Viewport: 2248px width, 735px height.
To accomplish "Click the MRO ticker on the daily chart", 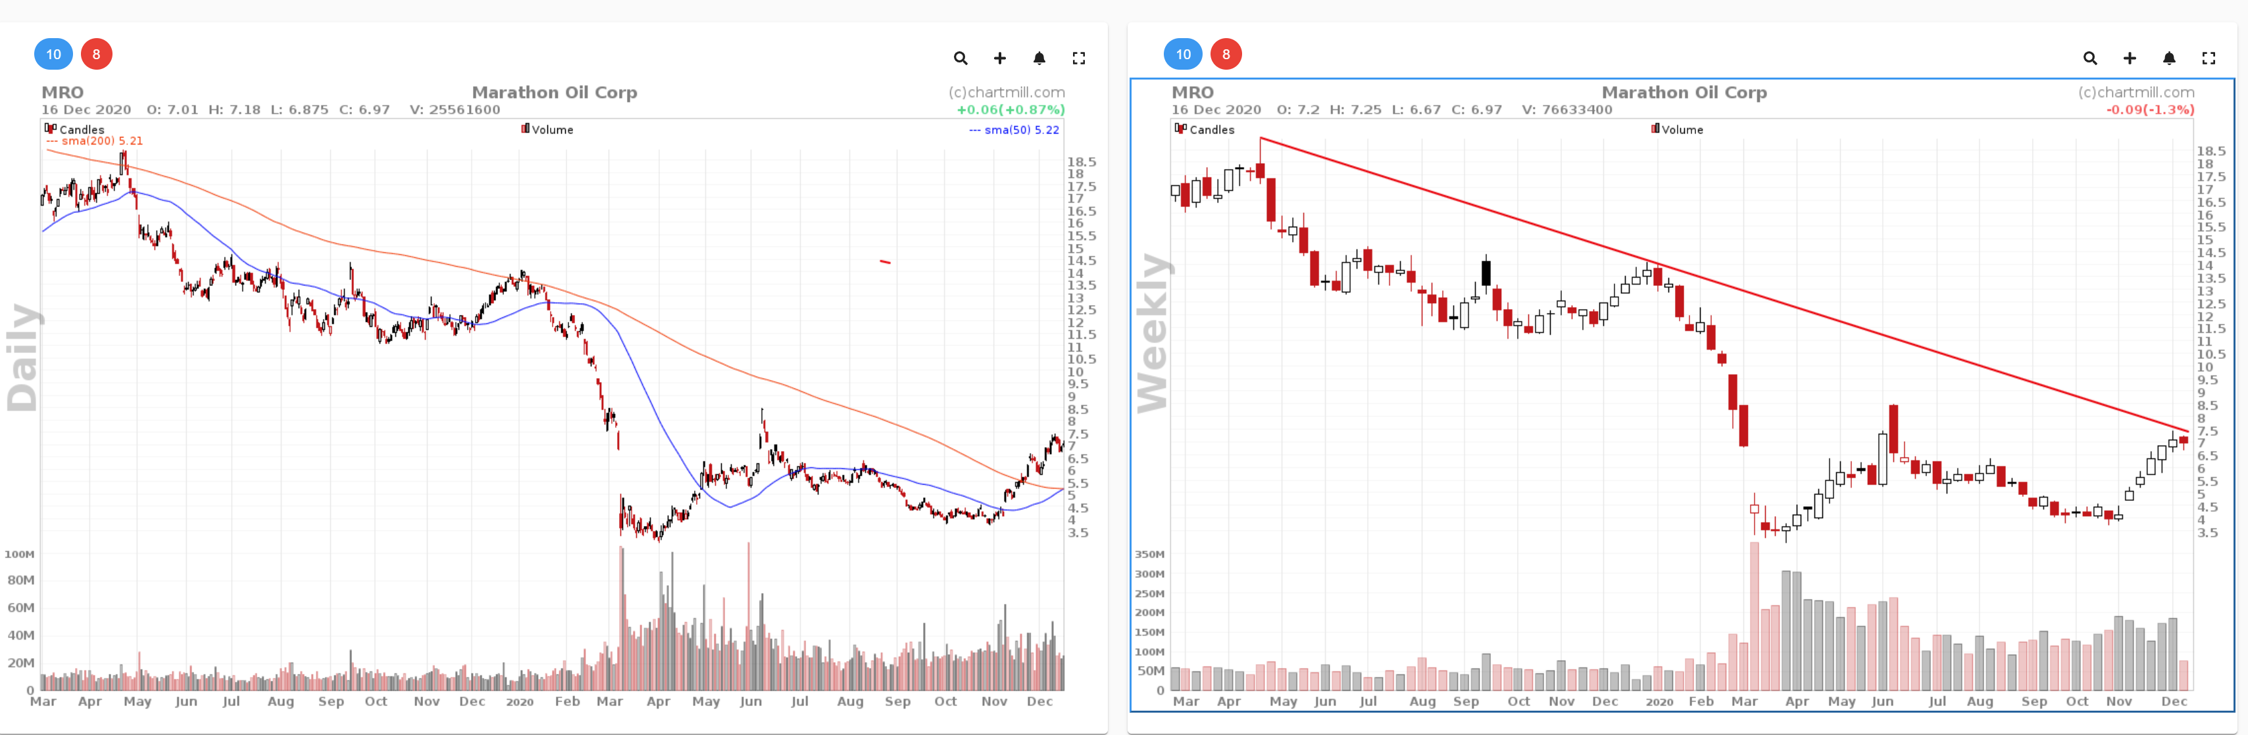I will (x=63, y=93).
